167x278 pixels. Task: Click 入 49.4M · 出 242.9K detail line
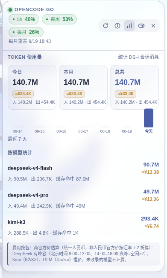[x=47, y=206]
